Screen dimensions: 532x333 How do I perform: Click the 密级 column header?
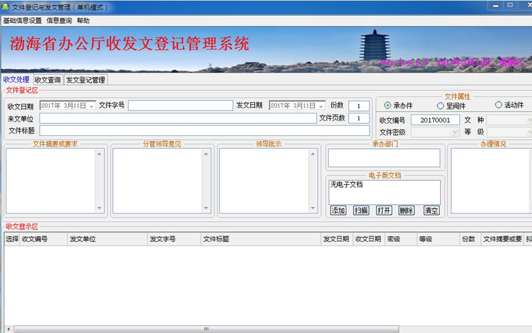(x=401, y=239)
